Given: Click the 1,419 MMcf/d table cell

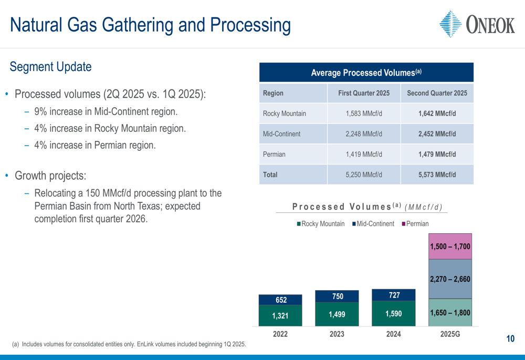Looking at the screenshot, I should [364, 155].
